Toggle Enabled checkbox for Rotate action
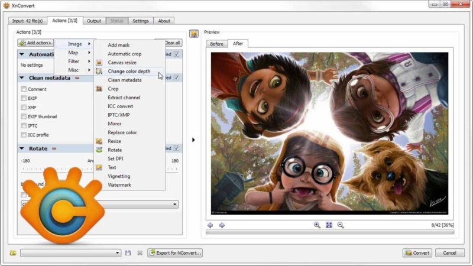Screen dimensions: 473x266 click(x=176, y=148)
